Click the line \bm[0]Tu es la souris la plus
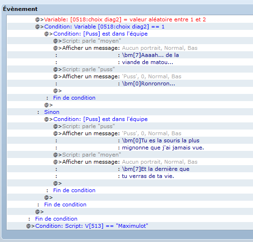 130,140
